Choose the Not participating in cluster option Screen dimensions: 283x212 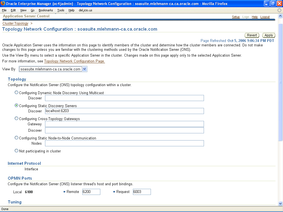click(16, 151)
